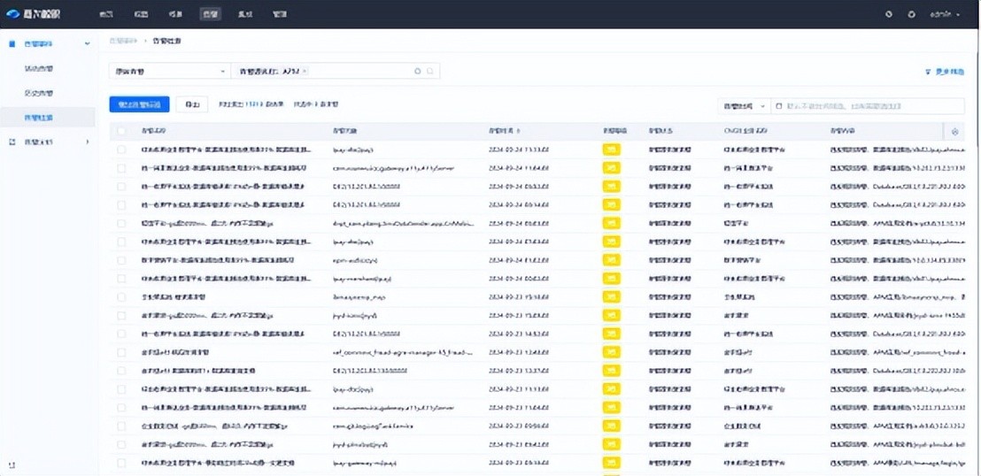Expand the second collapsed sidebar section chevron

[87, 142]
